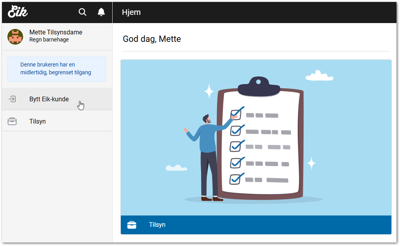Click the God dag, Mette greeting heading

[152, 39]
